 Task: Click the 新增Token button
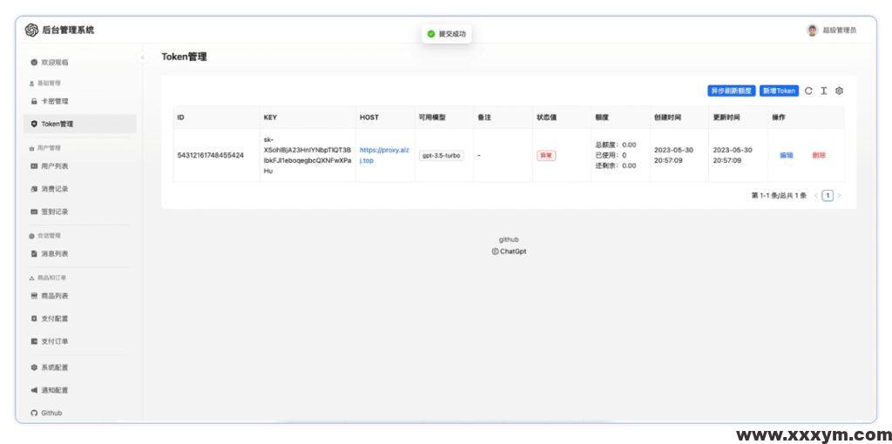[778, 91]
